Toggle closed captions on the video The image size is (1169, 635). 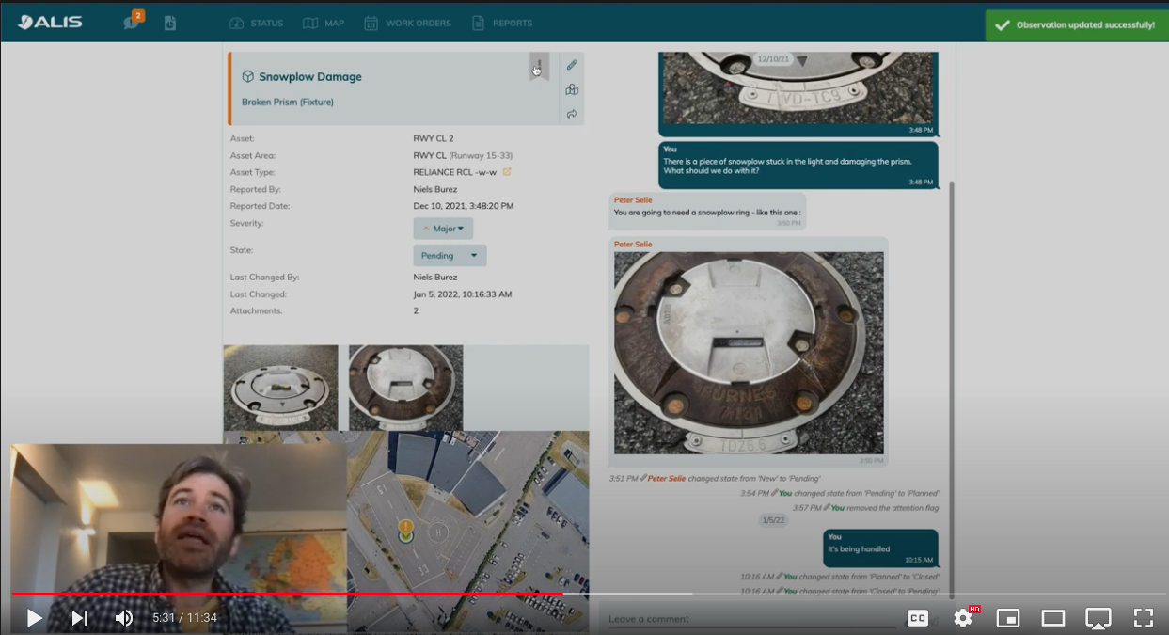917,618
